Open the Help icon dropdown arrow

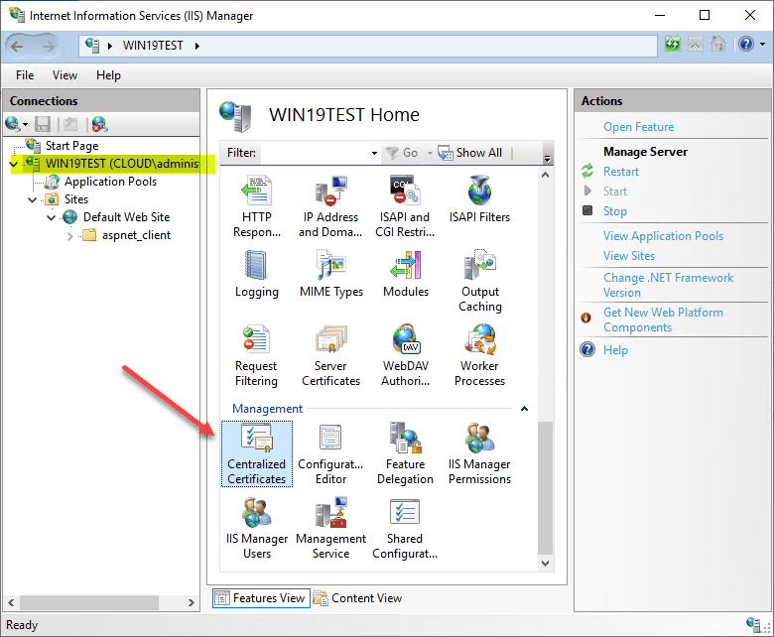(x=762, y=45)
